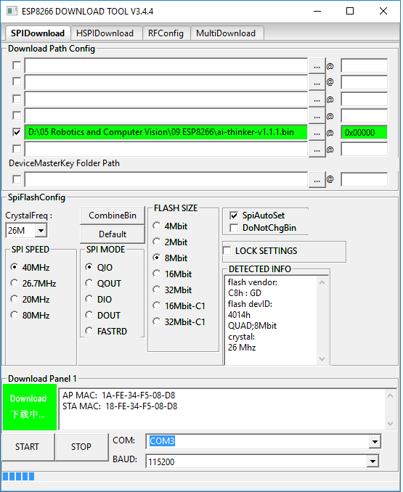403x492 pixels.
Task: Select 20MHz SPI speed
Action: [x=30, y=300]
